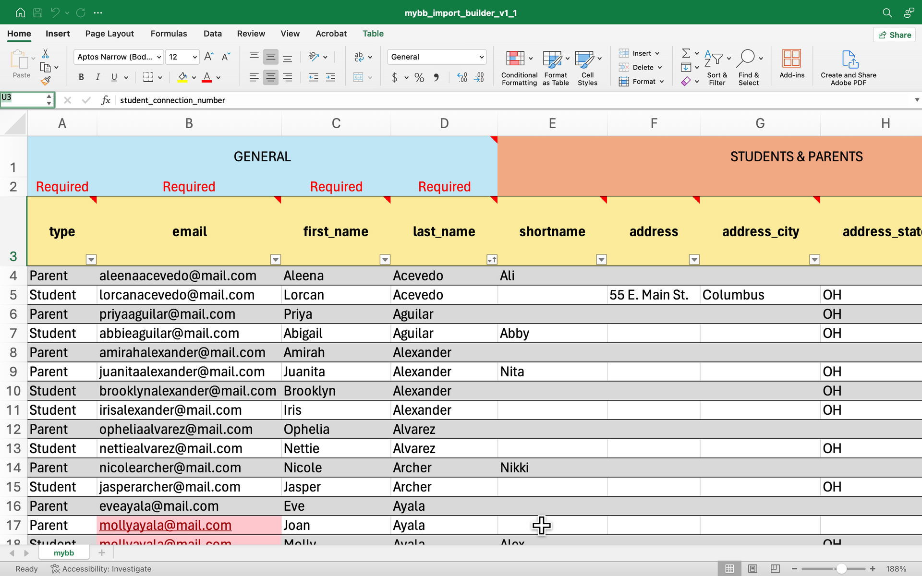The width and height of the screenshot is (922, 576).
Task: Decrease font size with the smaller A
Action: 226,57
